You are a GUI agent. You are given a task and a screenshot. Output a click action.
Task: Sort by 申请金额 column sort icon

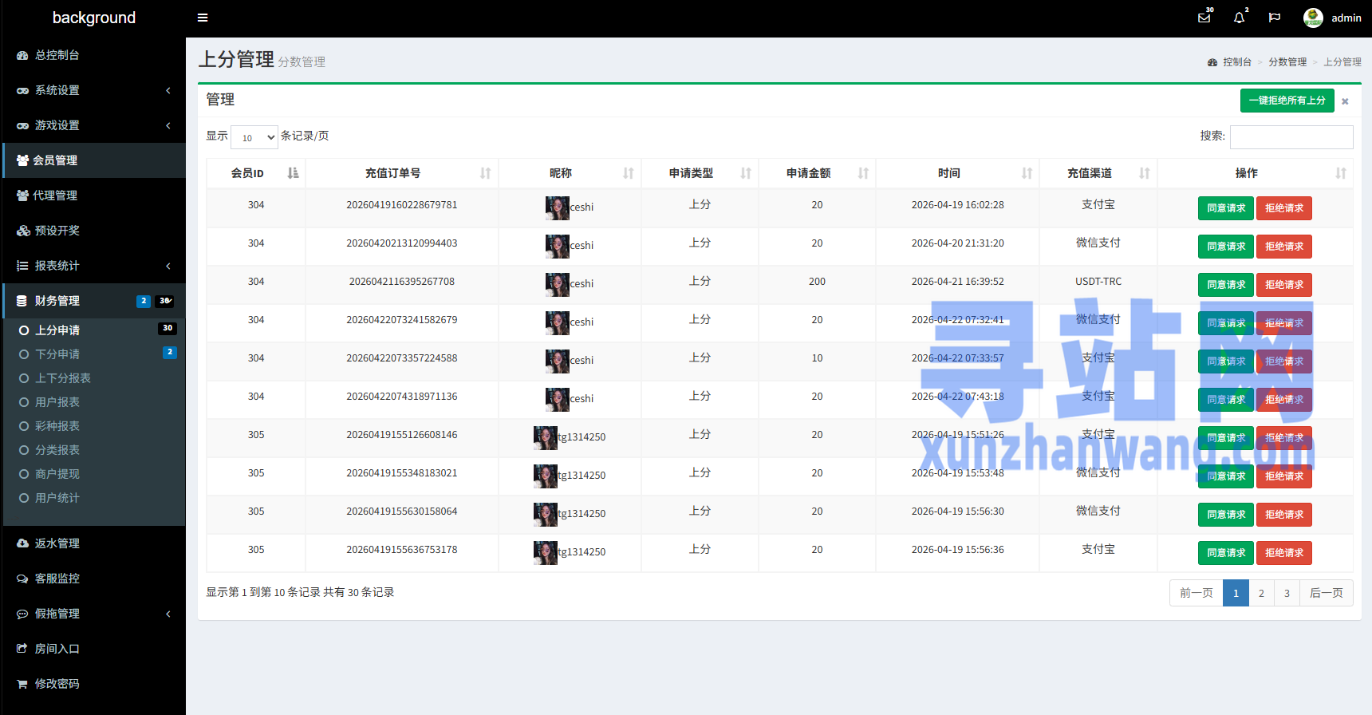coord(862,173)
